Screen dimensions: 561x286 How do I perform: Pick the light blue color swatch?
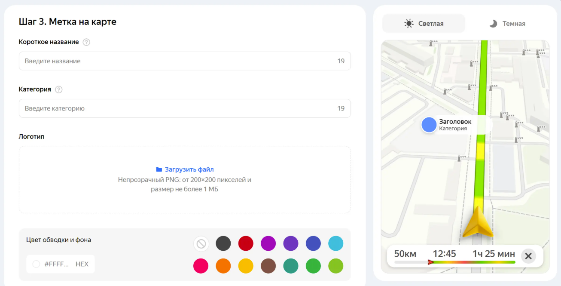tap(335, 243)
